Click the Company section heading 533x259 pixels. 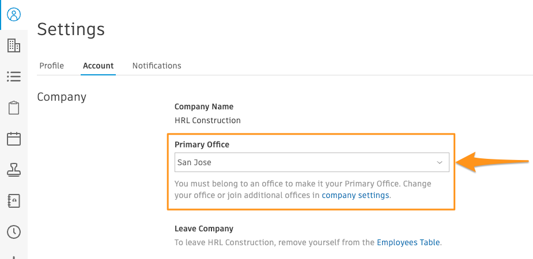[62, 97]
